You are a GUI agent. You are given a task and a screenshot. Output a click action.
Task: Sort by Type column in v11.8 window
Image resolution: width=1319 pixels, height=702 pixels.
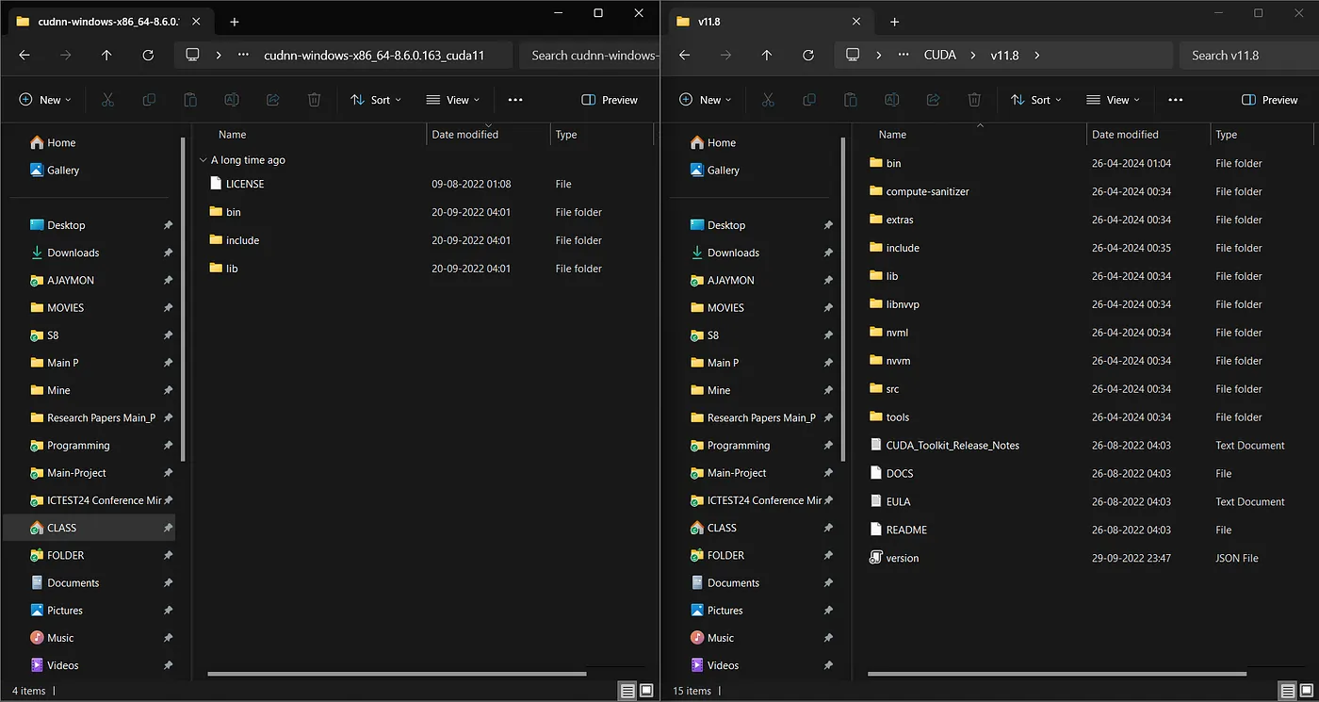[1226, 135]
